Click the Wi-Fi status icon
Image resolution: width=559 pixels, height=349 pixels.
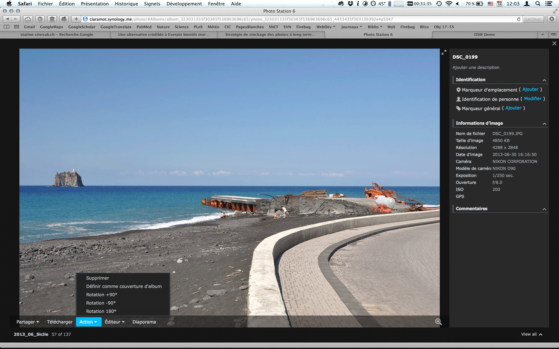[x=449, y=4]
